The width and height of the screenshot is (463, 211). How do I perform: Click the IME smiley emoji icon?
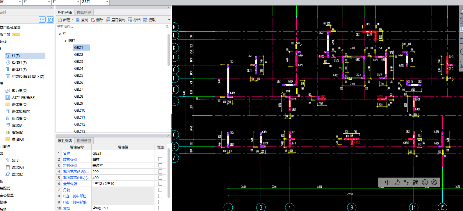pyautogui.click(x=425, y=182)
